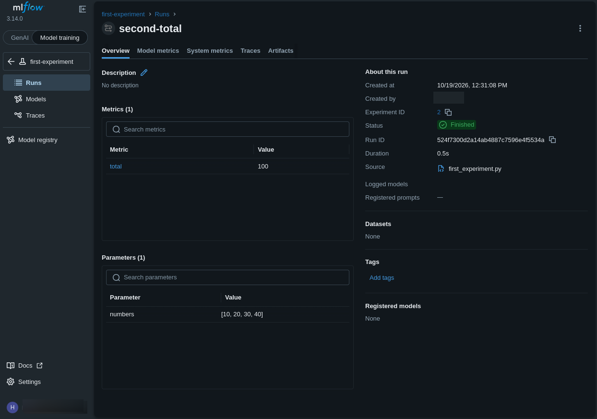
Task: Open the run's three-dot overflow menu
Action: click(x=580, y=28)
